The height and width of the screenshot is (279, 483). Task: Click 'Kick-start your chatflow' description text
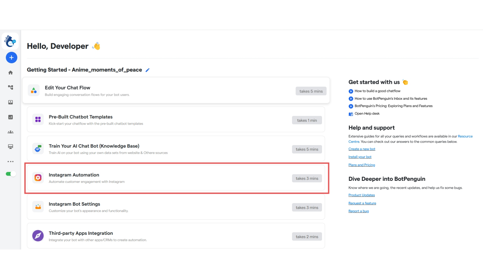(96, 123)
